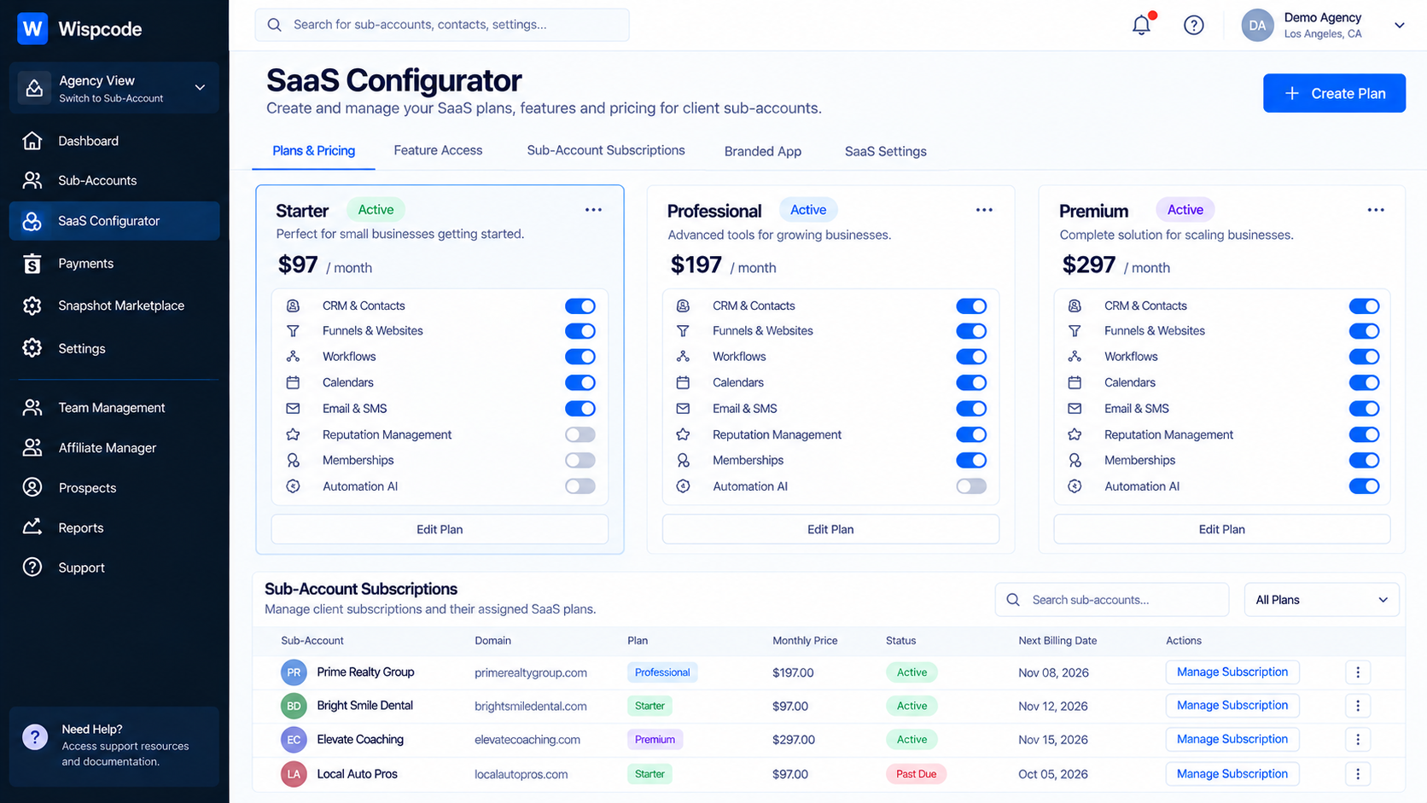
Task: Switch to the Feature Access tab
Action: (438, 150)
